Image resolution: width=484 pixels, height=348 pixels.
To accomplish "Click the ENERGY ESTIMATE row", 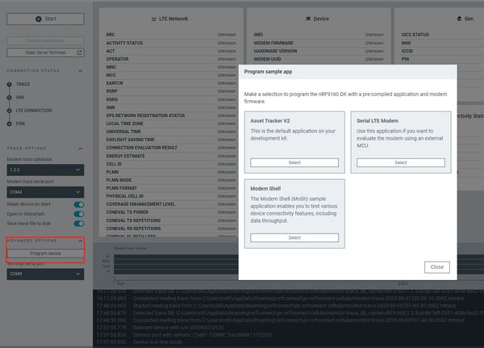I will click(171, 156).
